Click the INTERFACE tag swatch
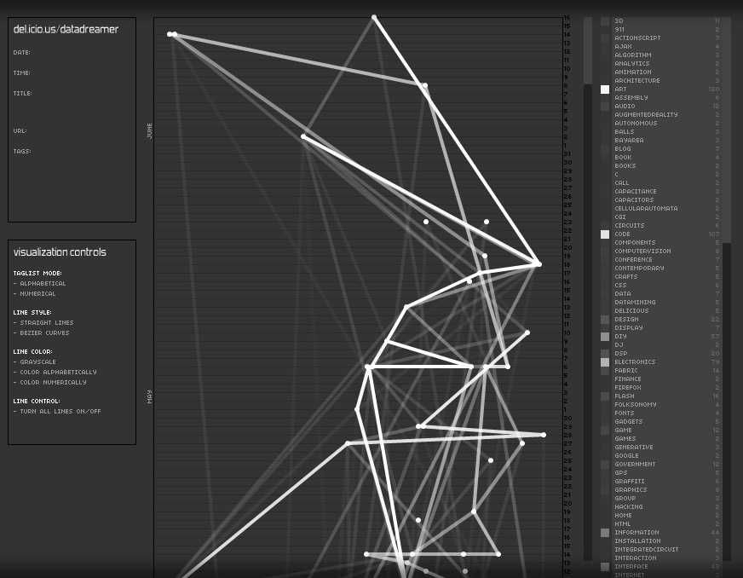Viewport: 743px width, 578px height. point(605,567)
